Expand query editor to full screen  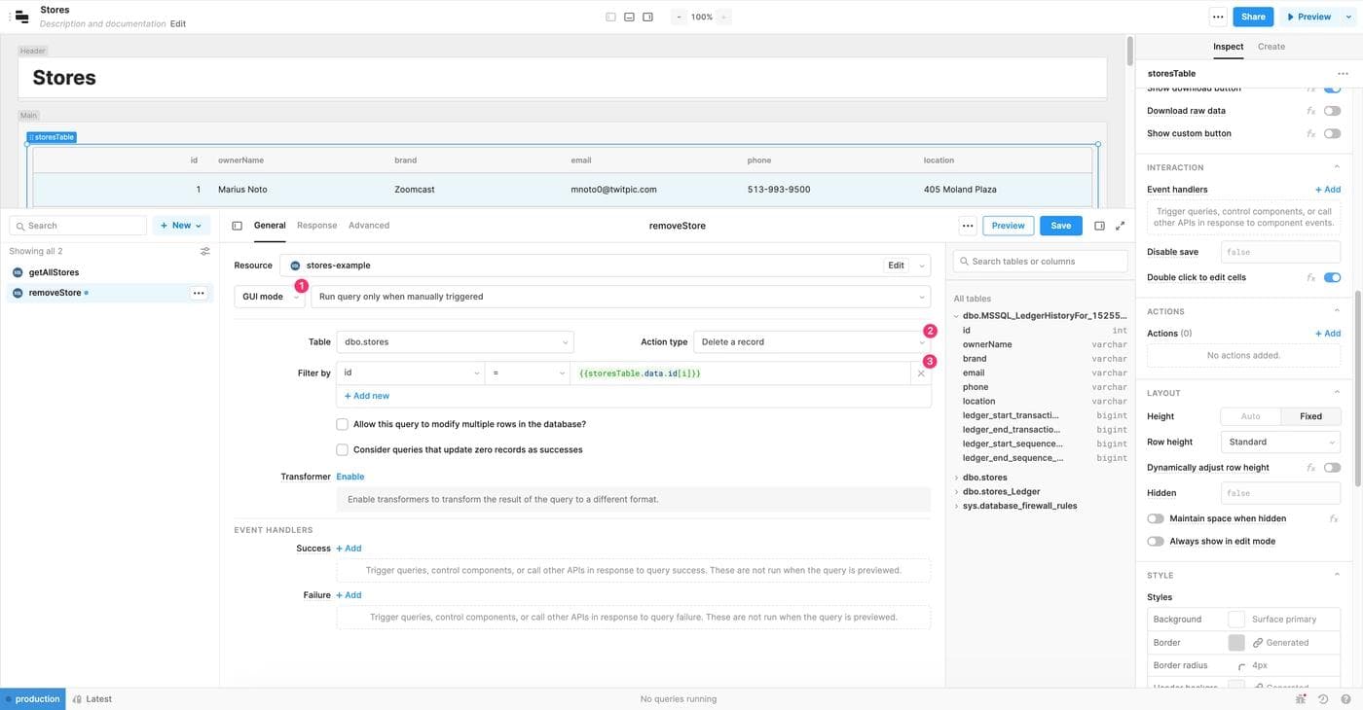pyautogui.click(x=1120, y=226)
